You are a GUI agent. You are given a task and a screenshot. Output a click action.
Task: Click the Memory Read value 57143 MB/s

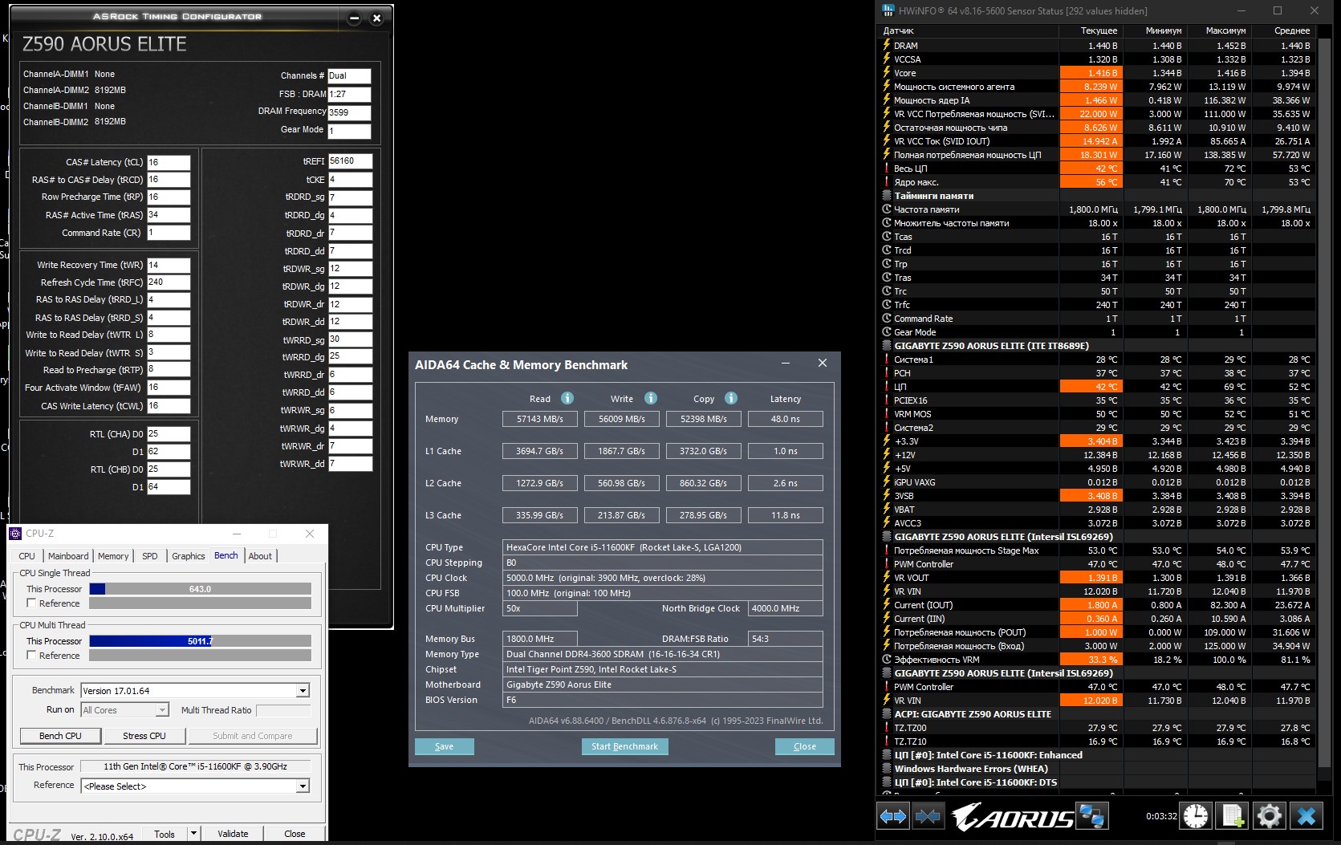[x=540, y=419]
